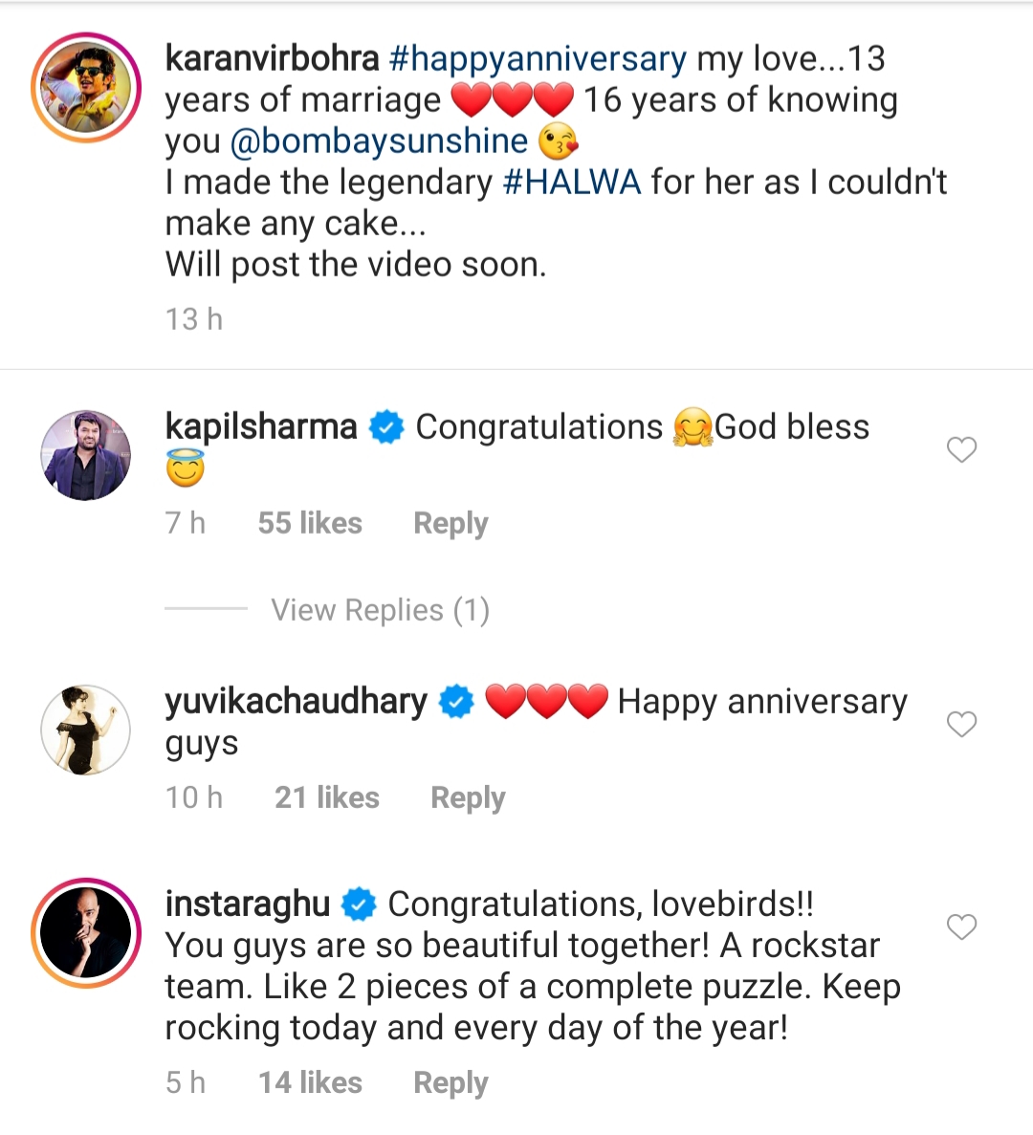The image size is (1033, 1135).
Task: Open karanvirbohra's profile picture
Action: pyautogui.click(x=85, y=86)
